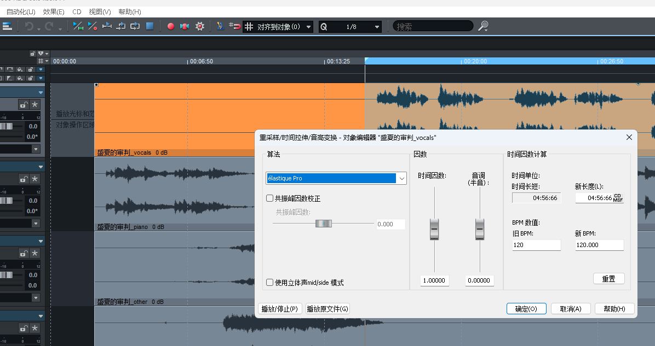Screen dimensions: 655x346
Task: Toggle star on the vocals track
Action: pyautogui.click(x=35, y=104)
